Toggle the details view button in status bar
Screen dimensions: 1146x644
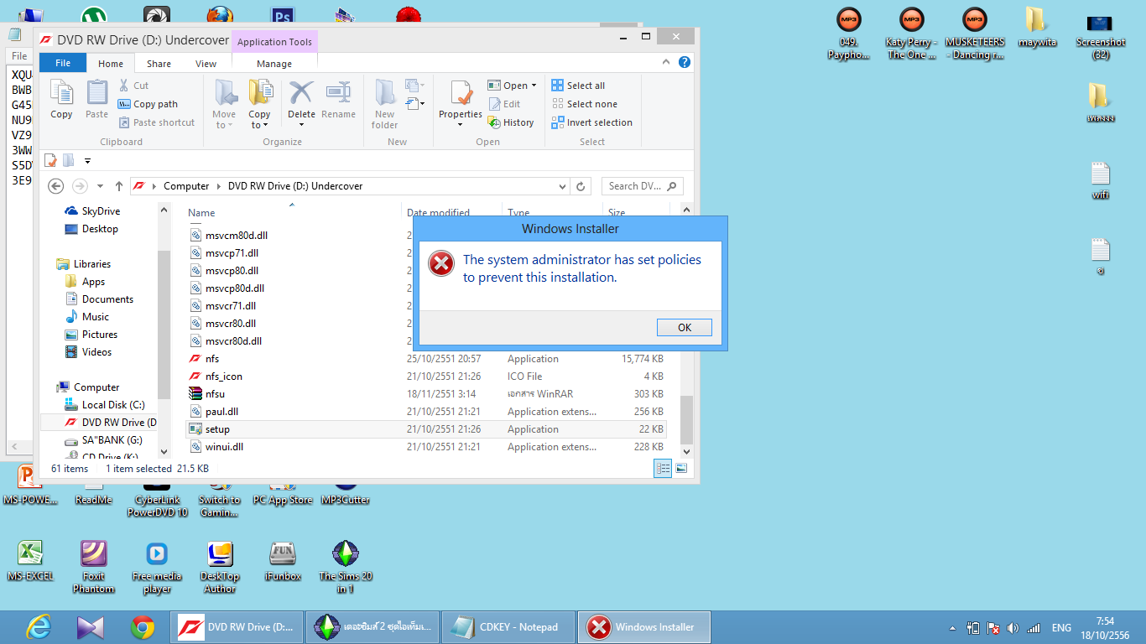point(664,469)
